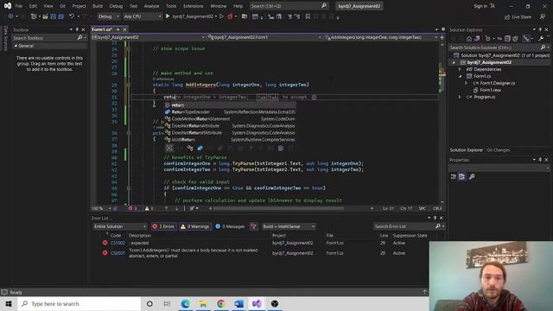This screenshot has height=311, width=553.
Task: Close the Form1.cs tab
Action: pyautogui.click(x=124, y=29)
